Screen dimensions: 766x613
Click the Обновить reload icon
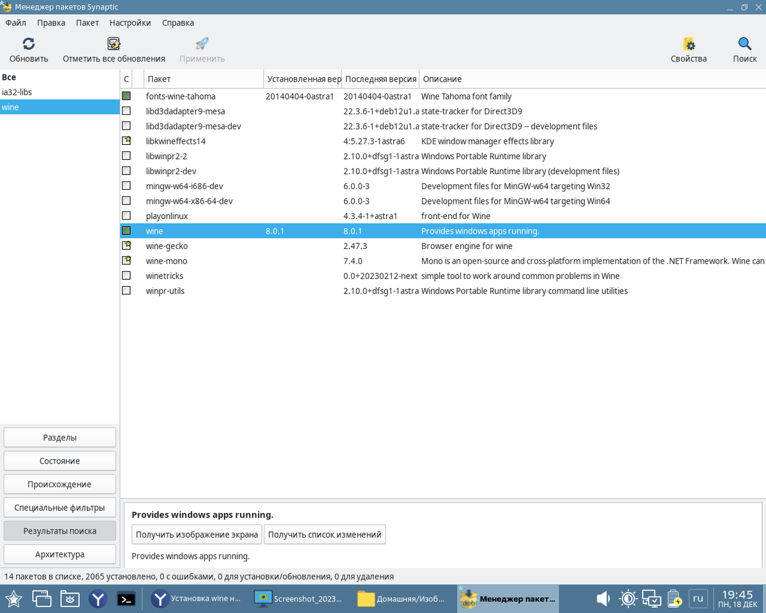[29, 44]
